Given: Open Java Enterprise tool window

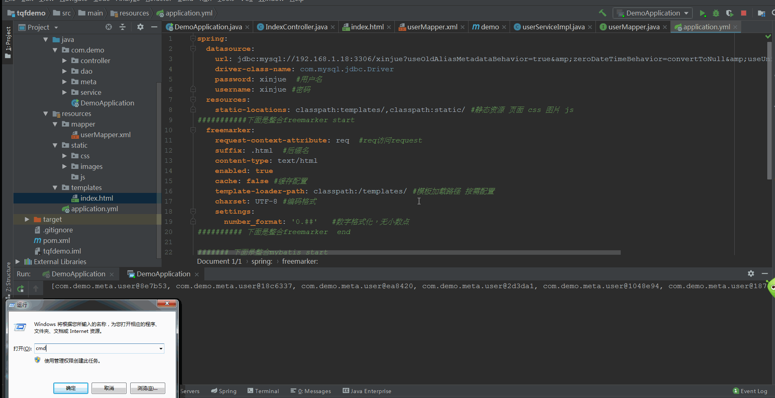Looking at the screenshot, I should point(367,391).
